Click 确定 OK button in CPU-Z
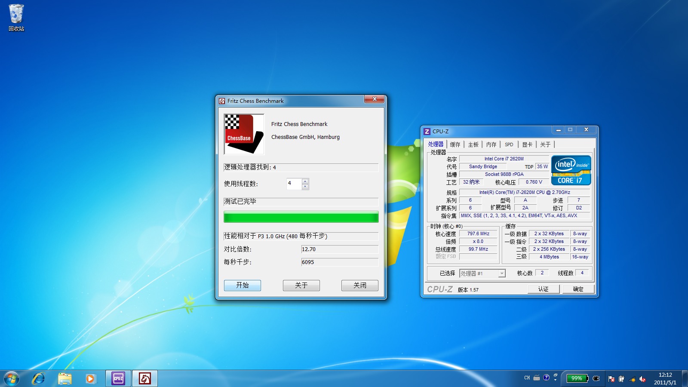Screen dimensions: 688x387 578,289
